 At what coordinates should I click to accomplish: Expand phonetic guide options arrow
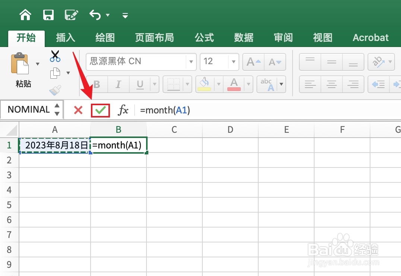(x=281, y=84)
